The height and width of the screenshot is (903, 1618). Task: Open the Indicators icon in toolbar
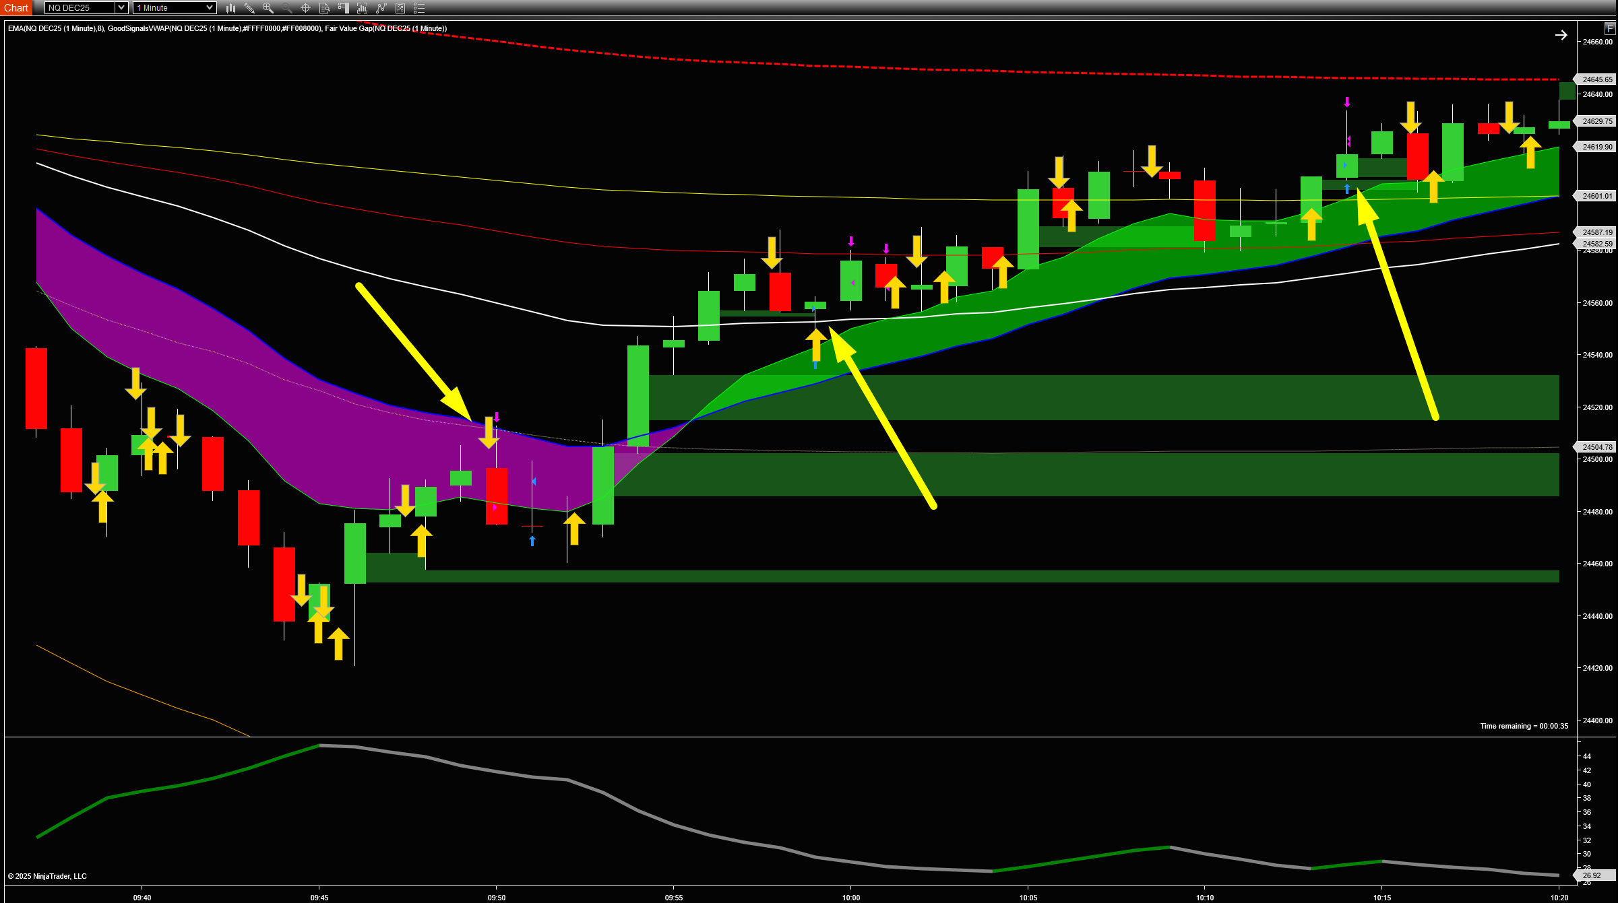click(363, 8)
